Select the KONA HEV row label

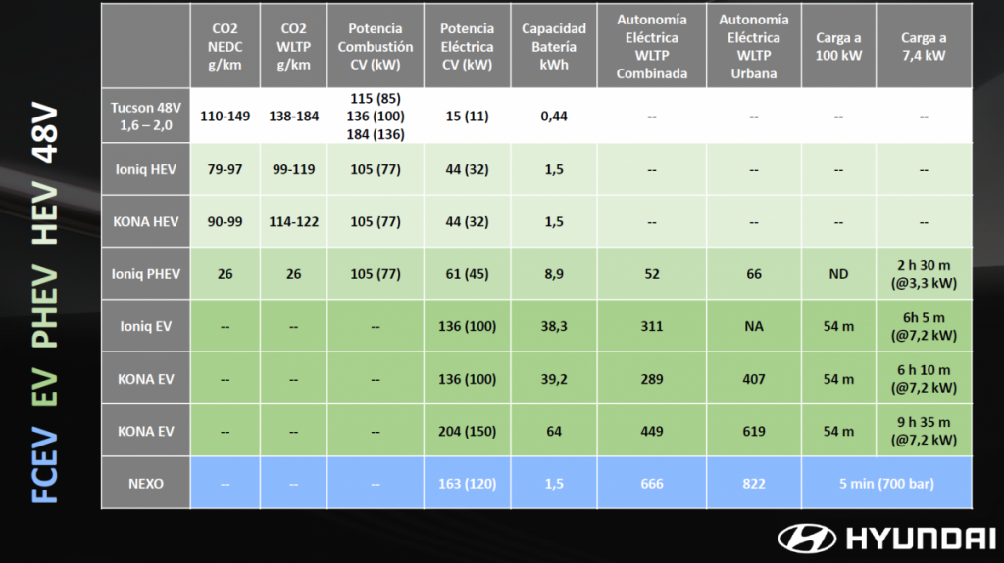point(146,222)
